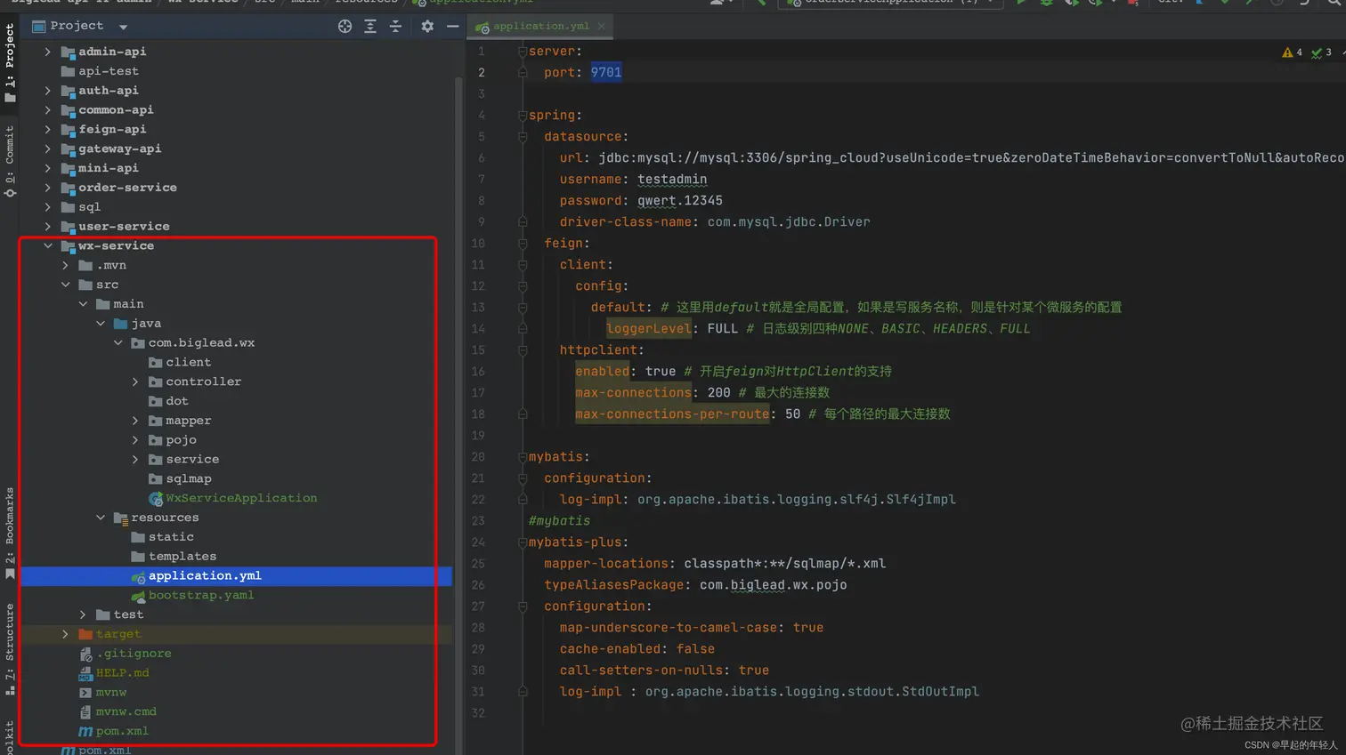The width and height of the screenshot is (1346, 755).
Task: Select the feign-api module row
Action: [236, 130]
